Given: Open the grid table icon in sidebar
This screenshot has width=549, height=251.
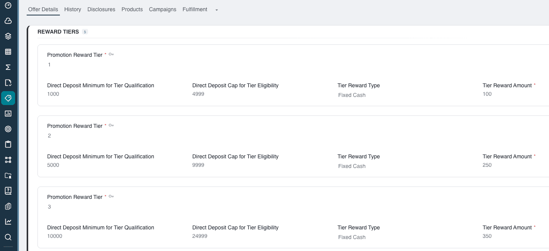Looking at the screenshot, I should click(x=8, y=52).
